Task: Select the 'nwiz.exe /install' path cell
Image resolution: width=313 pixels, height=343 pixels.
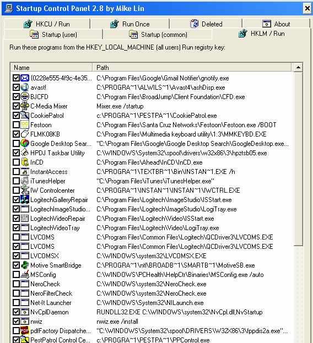Action: pyautogui.click(x=117, y=322)
